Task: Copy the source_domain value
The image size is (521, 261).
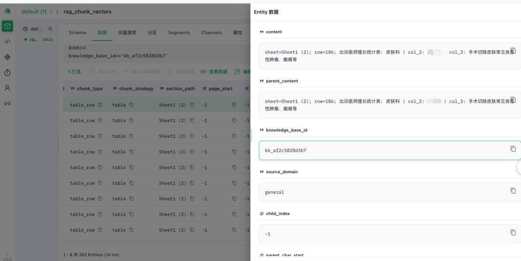Action: click(x=513, y=190)
